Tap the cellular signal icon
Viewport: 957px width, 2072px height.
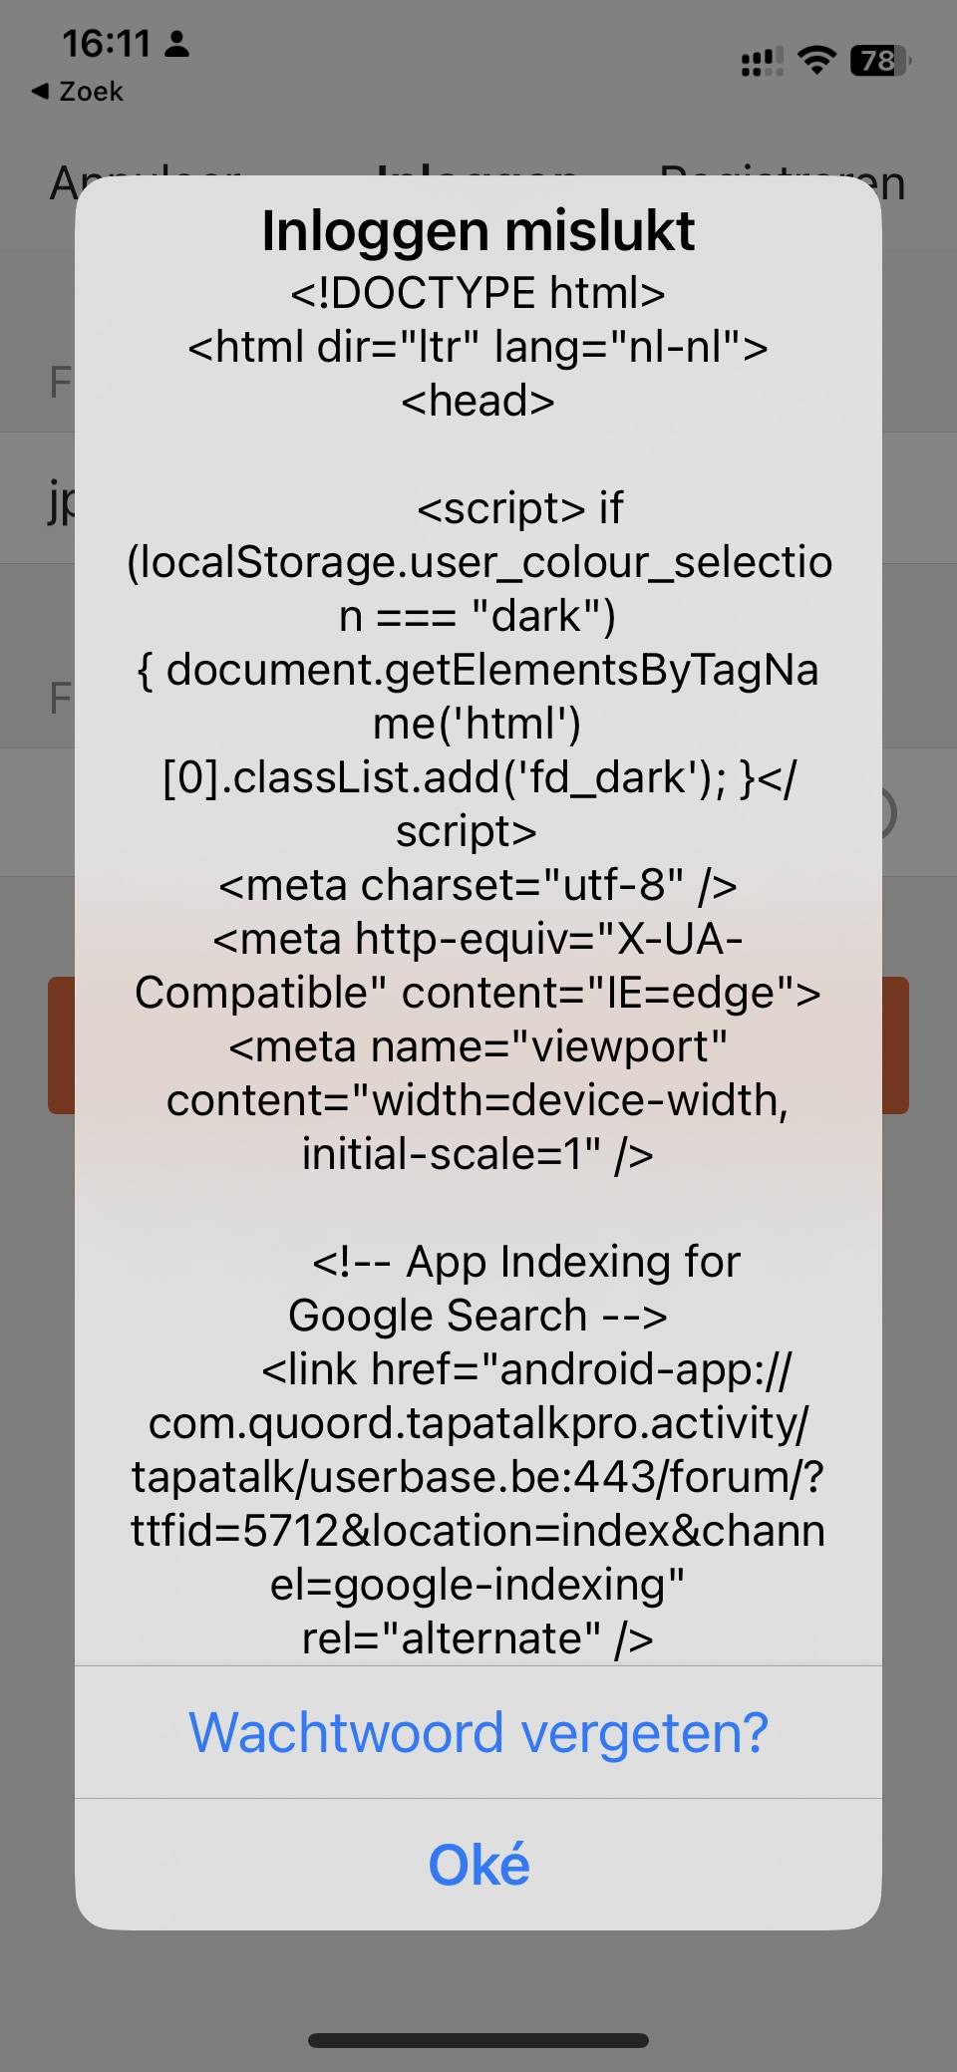[x=762, y=62]
